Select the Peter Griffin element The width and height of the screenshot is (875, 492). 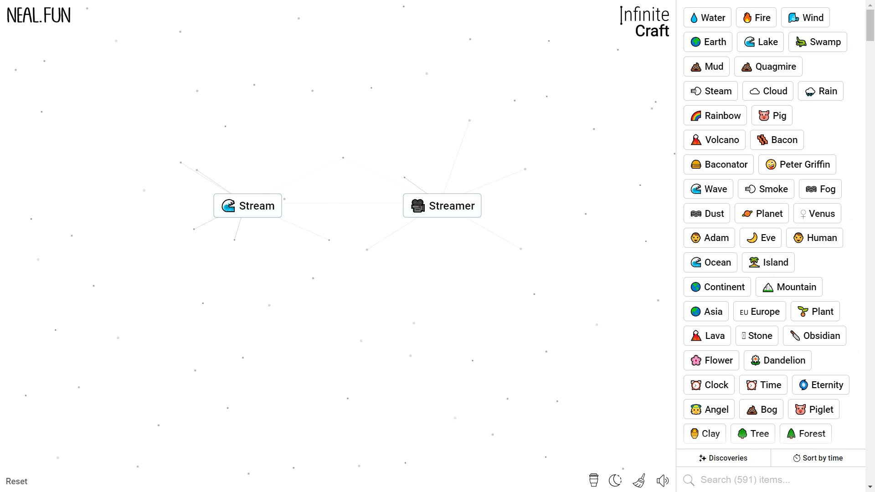797,164
